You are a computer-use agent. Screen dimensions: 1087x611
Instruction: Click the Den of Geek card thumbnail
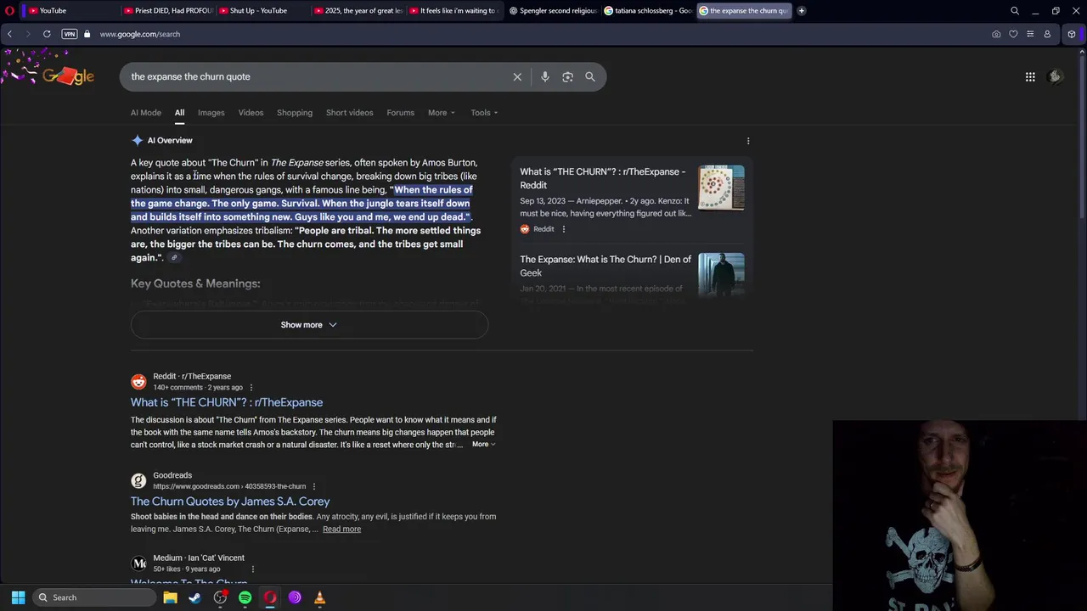[721, 275]
